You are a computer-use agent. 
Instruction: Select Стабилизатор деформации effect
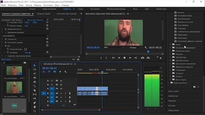coord(188,32)
